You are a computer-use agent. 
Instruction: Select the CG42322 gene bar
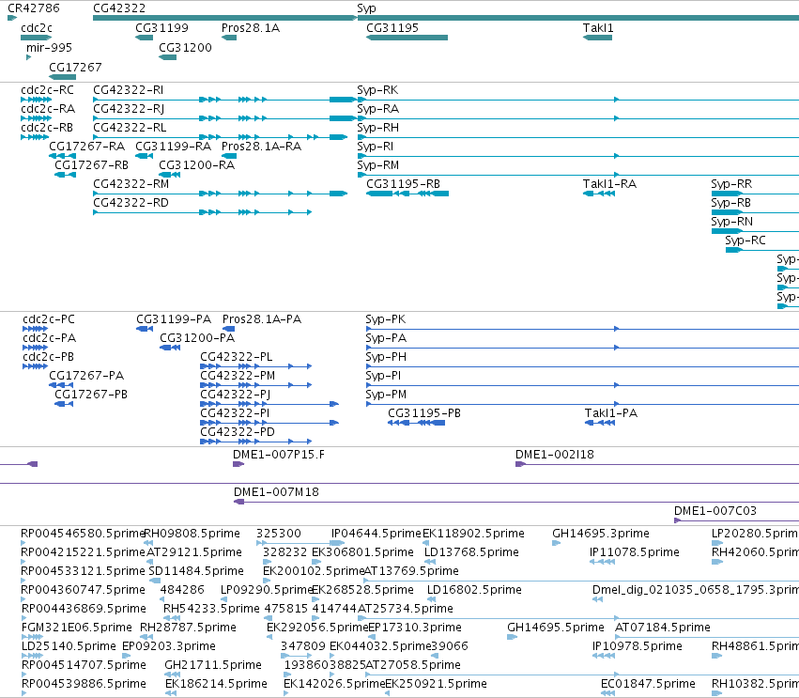(224, 18)
